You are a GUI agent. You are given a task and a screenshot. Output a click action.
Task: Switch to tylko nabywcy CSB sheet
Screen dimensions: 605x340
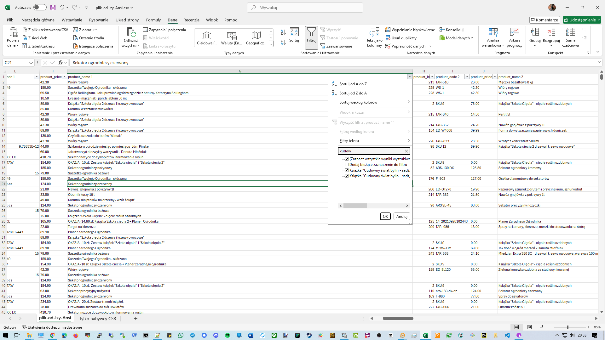click(98, 319)
